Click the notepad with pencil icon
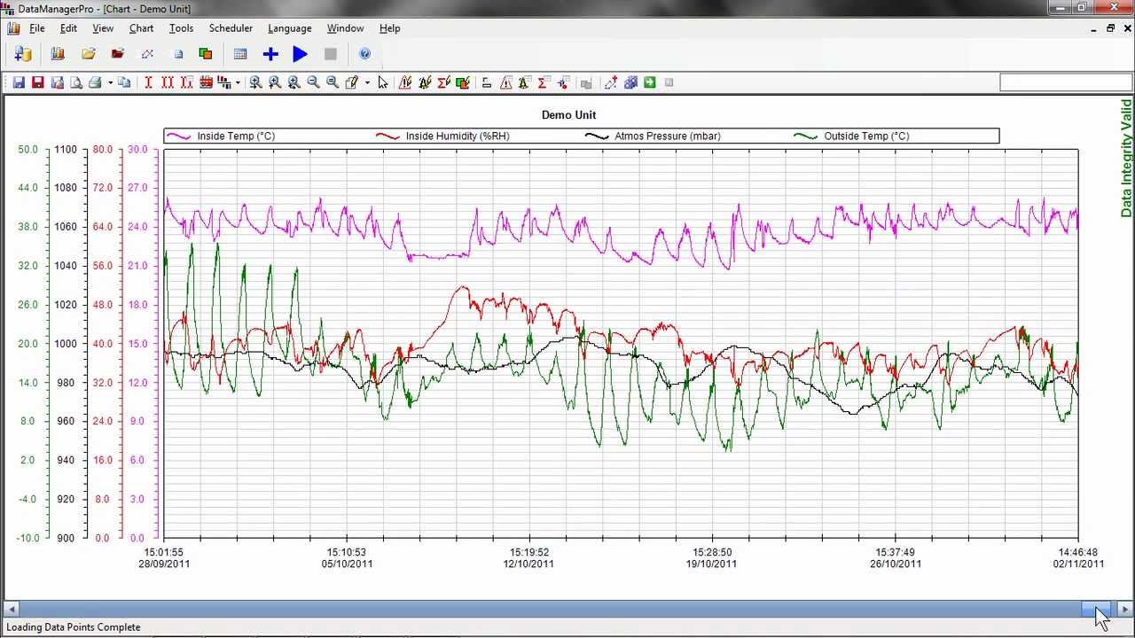Image resolution: width=1135 pixels, height=638 pixels. [x=352, y=82]
